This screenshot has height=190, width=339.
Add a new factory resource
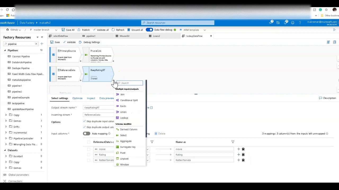pyautogui.click(x=42, y=44)
